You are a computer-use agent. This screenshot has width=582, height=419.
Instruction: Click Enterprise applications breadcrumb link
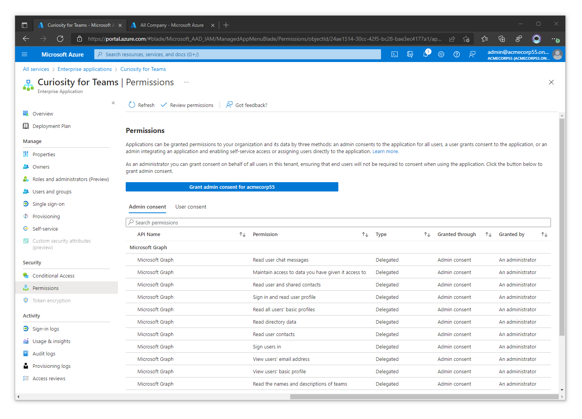85,69
